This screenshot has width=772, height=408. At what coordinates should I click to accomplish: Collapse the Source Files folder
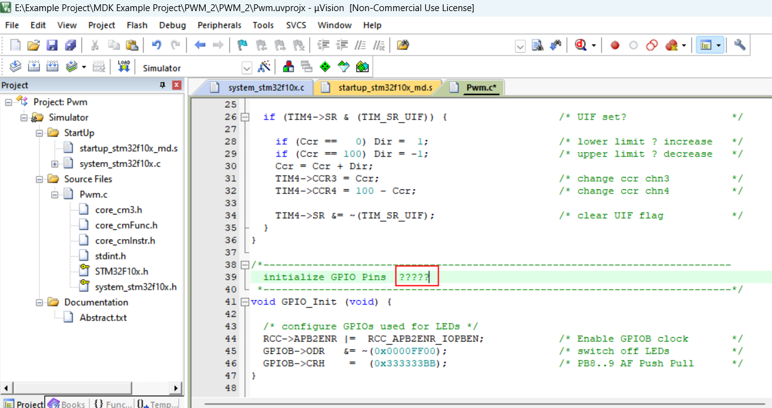tap(39, 179)
